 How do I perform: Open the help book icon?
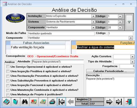point(7,102)
